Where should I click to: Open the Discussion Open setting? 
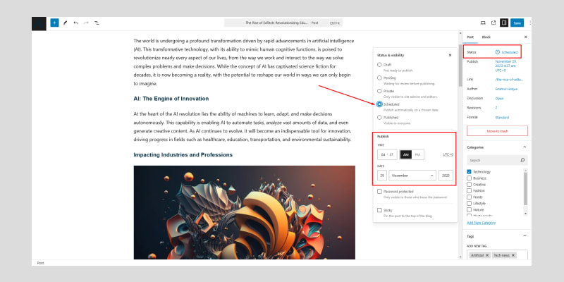coord(499,98)
